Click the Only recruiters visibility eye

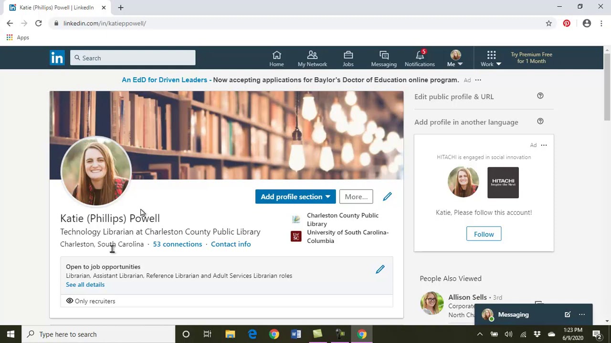click(x=70, y=301)
